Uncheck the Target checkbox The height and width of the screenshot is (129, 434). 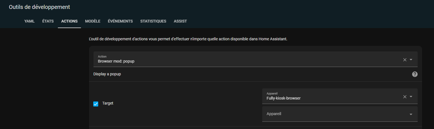coord(96,104)
